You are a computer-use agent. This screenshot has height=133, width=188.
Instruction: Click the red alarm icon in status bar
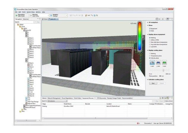point(138,123)
